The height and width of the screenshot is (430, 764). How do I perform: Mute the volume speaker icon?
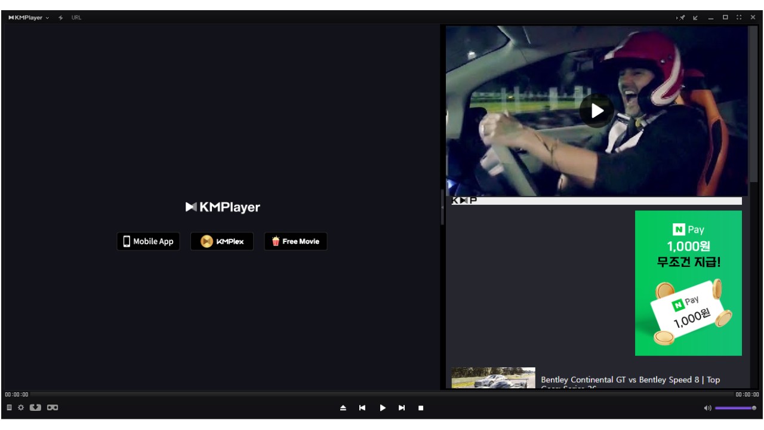pyautogui.click(x=707, y=408)
